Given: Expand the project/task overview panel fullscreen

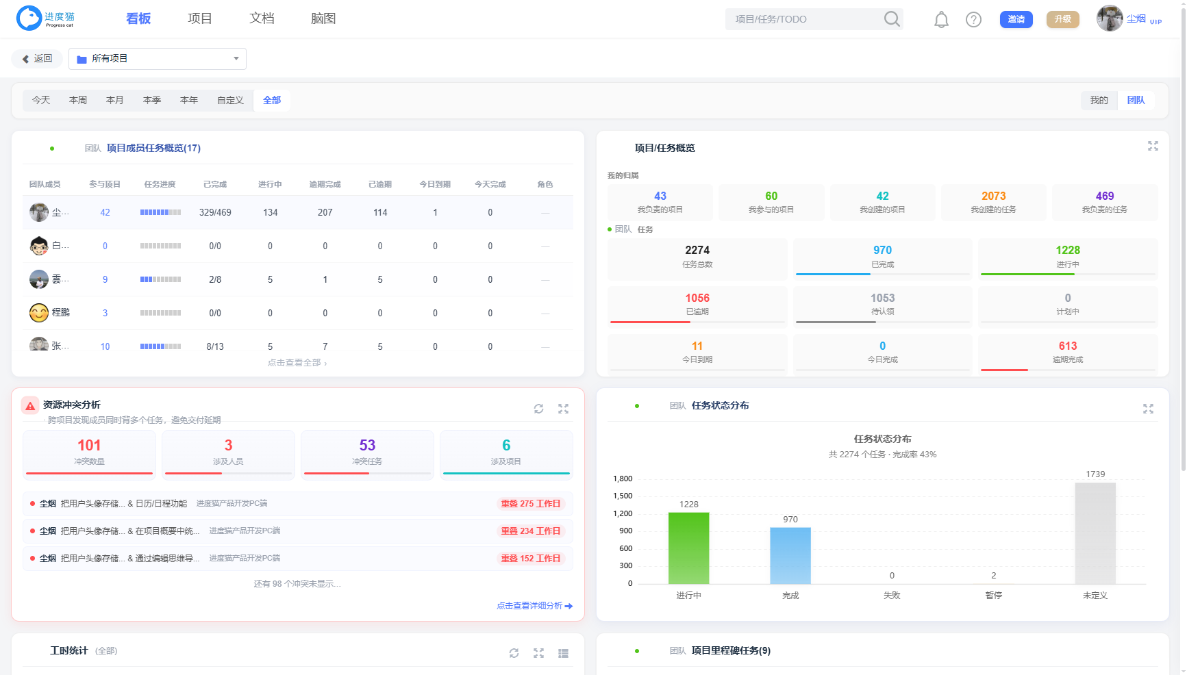Looking at the screenshot, I should pos(1153,146).
